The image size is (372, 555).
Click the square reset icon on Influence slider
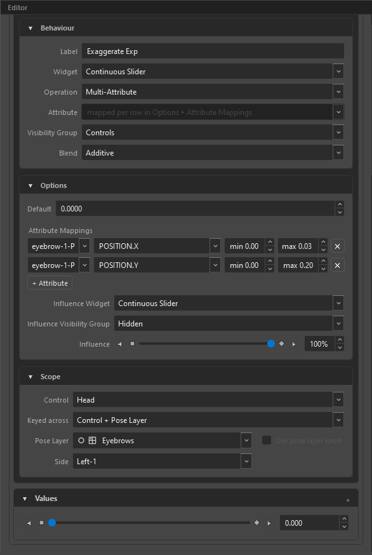pos(133,344)
